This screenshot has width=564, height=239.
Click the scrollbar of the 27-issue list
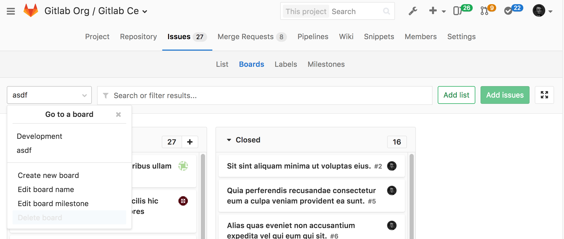click(203, 196)
